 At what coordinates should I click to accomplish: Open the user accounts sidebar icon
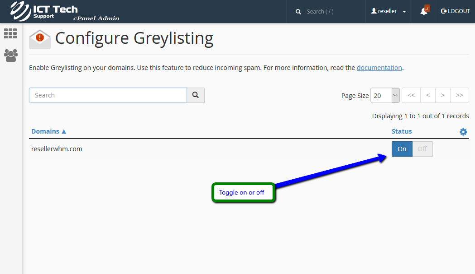pyautogui.click(x=10, y=56)
